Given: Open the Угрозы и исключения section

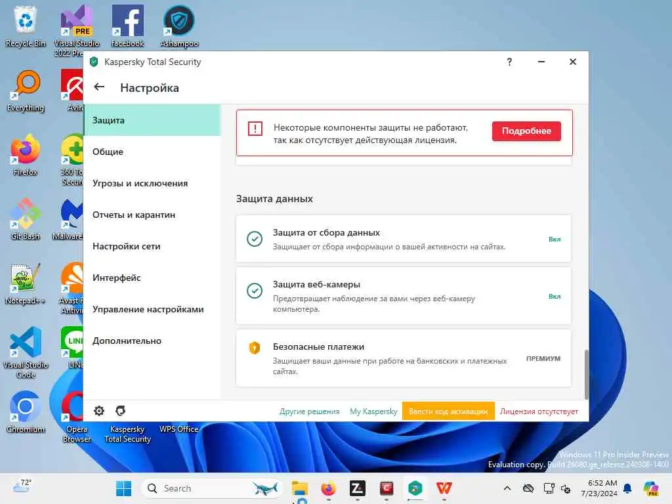Looking at the screenshot, I should click(152, 183).
